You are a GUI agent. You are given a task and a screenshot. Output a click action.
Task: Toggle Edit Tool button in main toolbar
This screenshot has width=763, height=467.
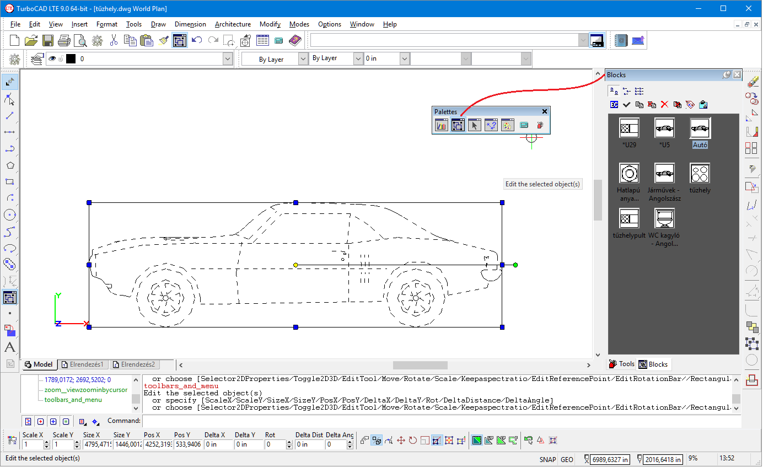click(x=179, y=40)
